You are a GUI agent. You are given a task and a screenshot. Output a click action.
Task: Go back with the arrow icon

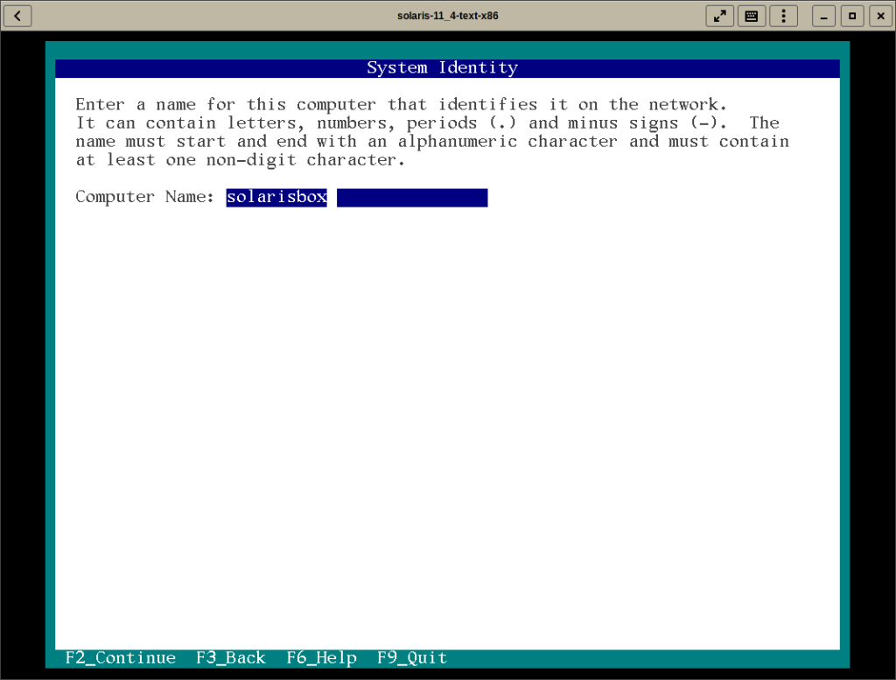point(17,16)
